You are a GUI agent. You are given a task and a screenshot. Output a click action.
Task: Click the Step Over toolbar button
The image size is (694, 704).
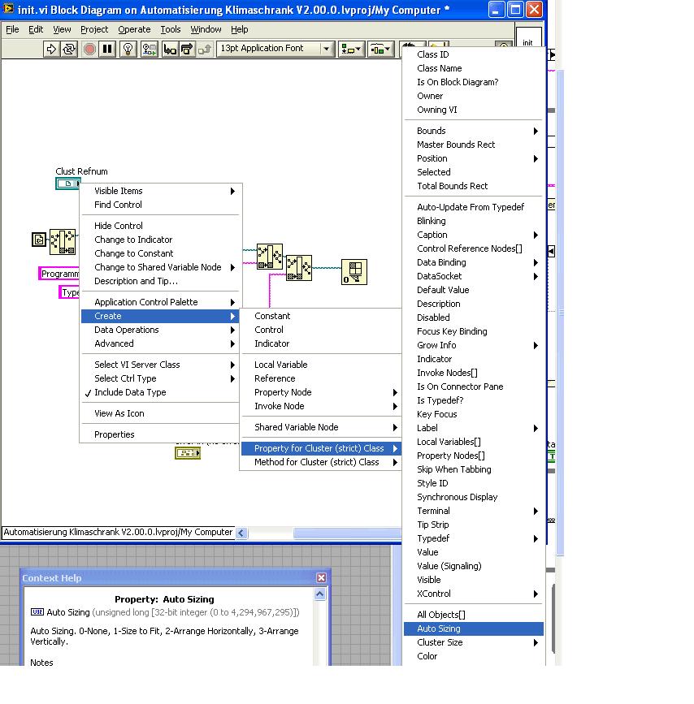pos(187,49)
